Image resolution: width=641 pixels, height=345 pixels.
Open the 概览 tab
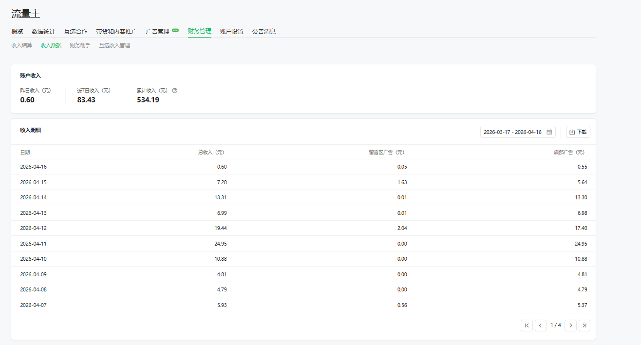tap(17, 31)
